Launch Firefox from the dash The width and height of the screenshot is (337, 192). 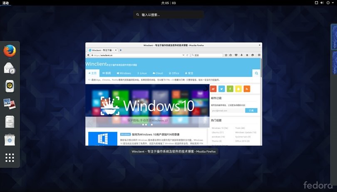point(10,51)
